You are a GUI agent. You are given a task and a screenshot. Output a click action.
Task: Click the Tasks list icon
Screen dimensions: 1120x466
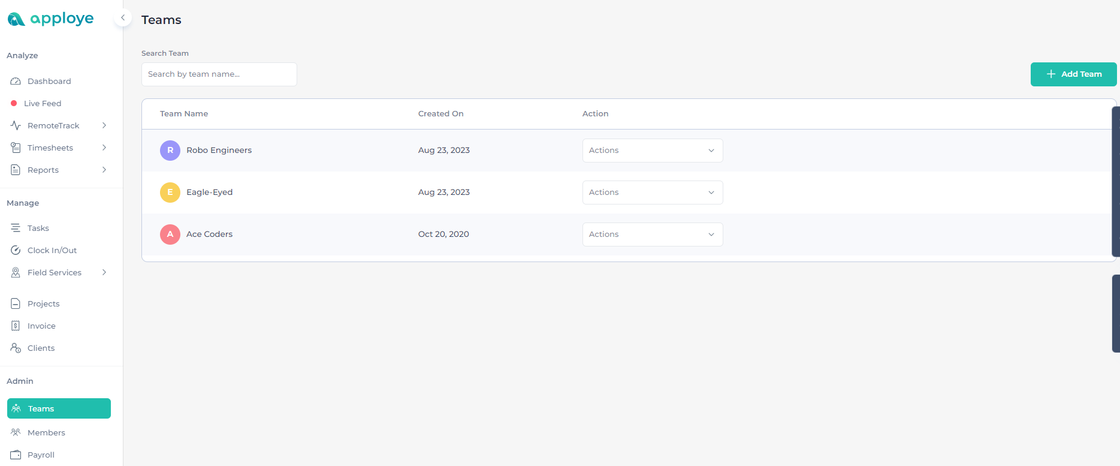pyautogui.click(x=16, y=228)
